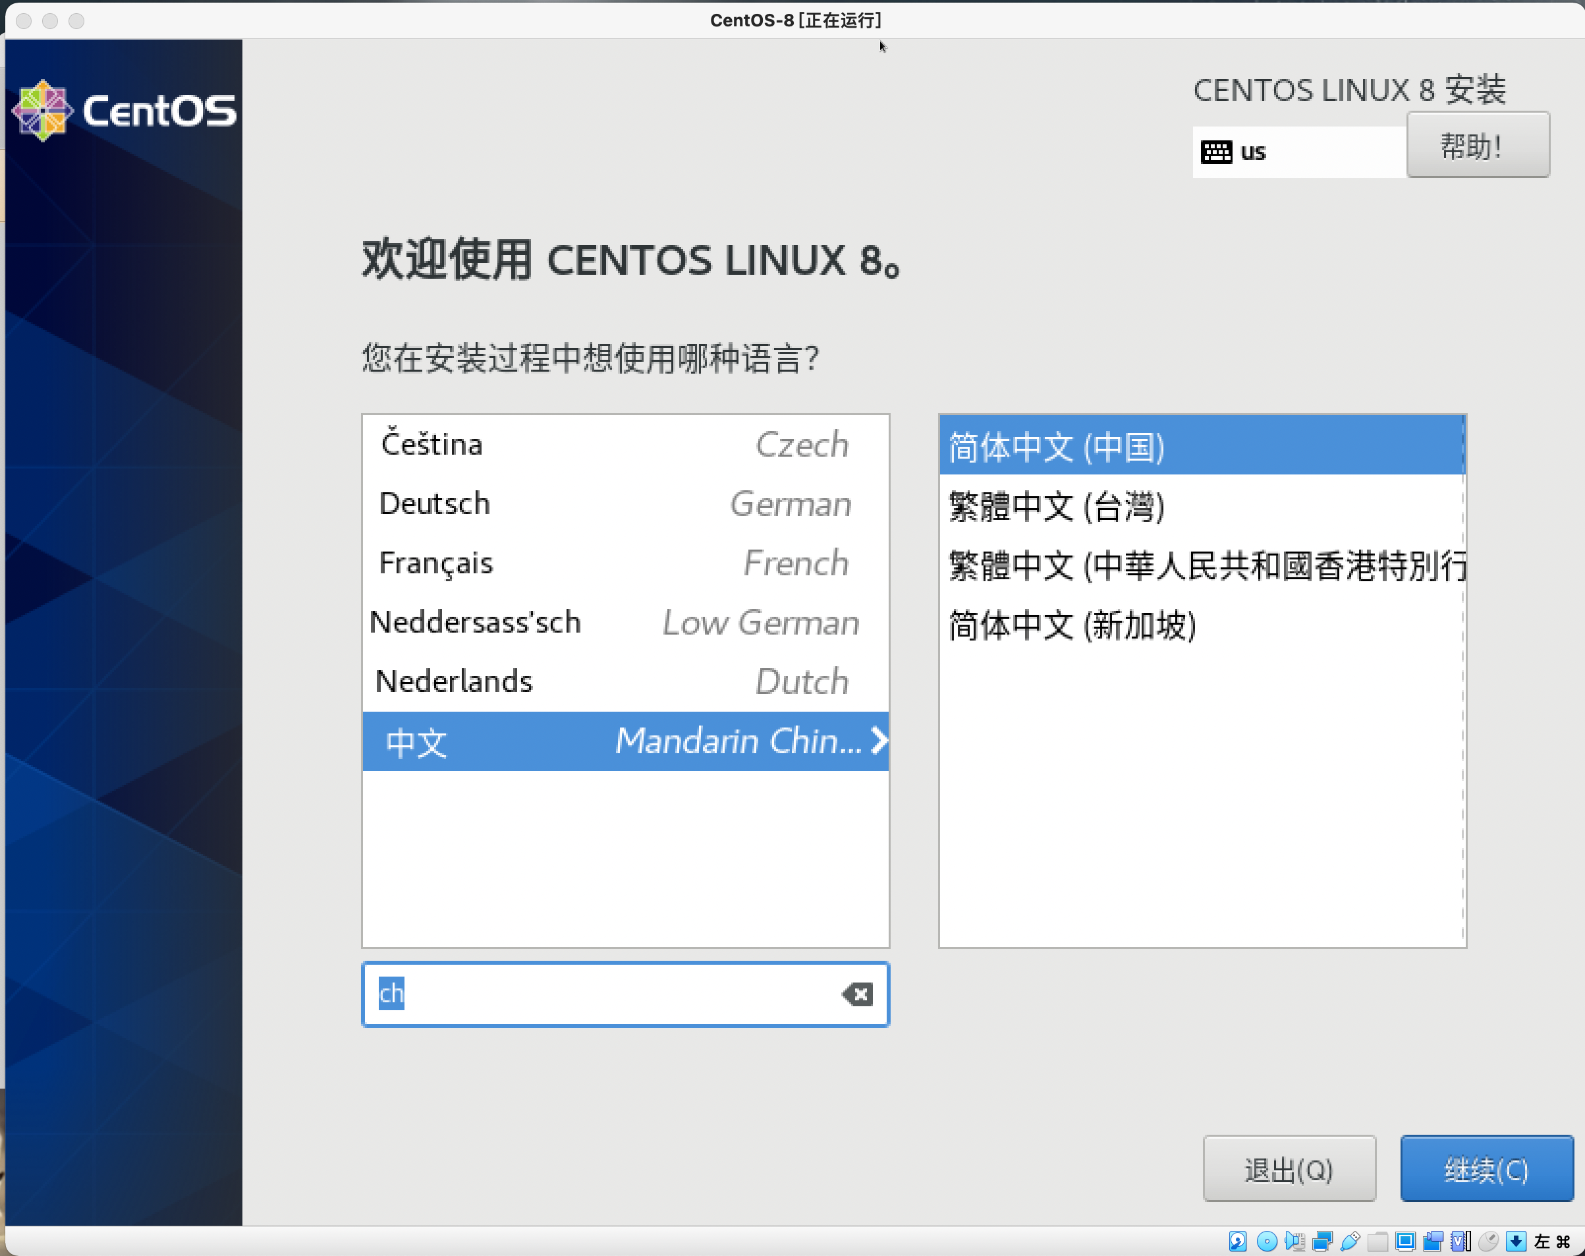Image resolution: width=1585 pixels, height=1256 pixels.
Task: Click the mouse integration status icon
Action: [x=1489, y=1242]
